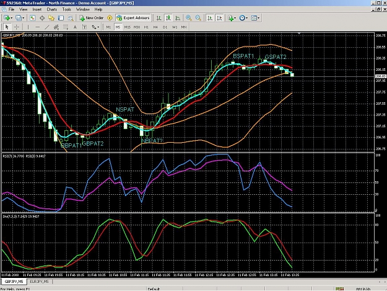Switch to line chart display
Image resolution: width=387 pixels, height=291 pixels.
178,18
